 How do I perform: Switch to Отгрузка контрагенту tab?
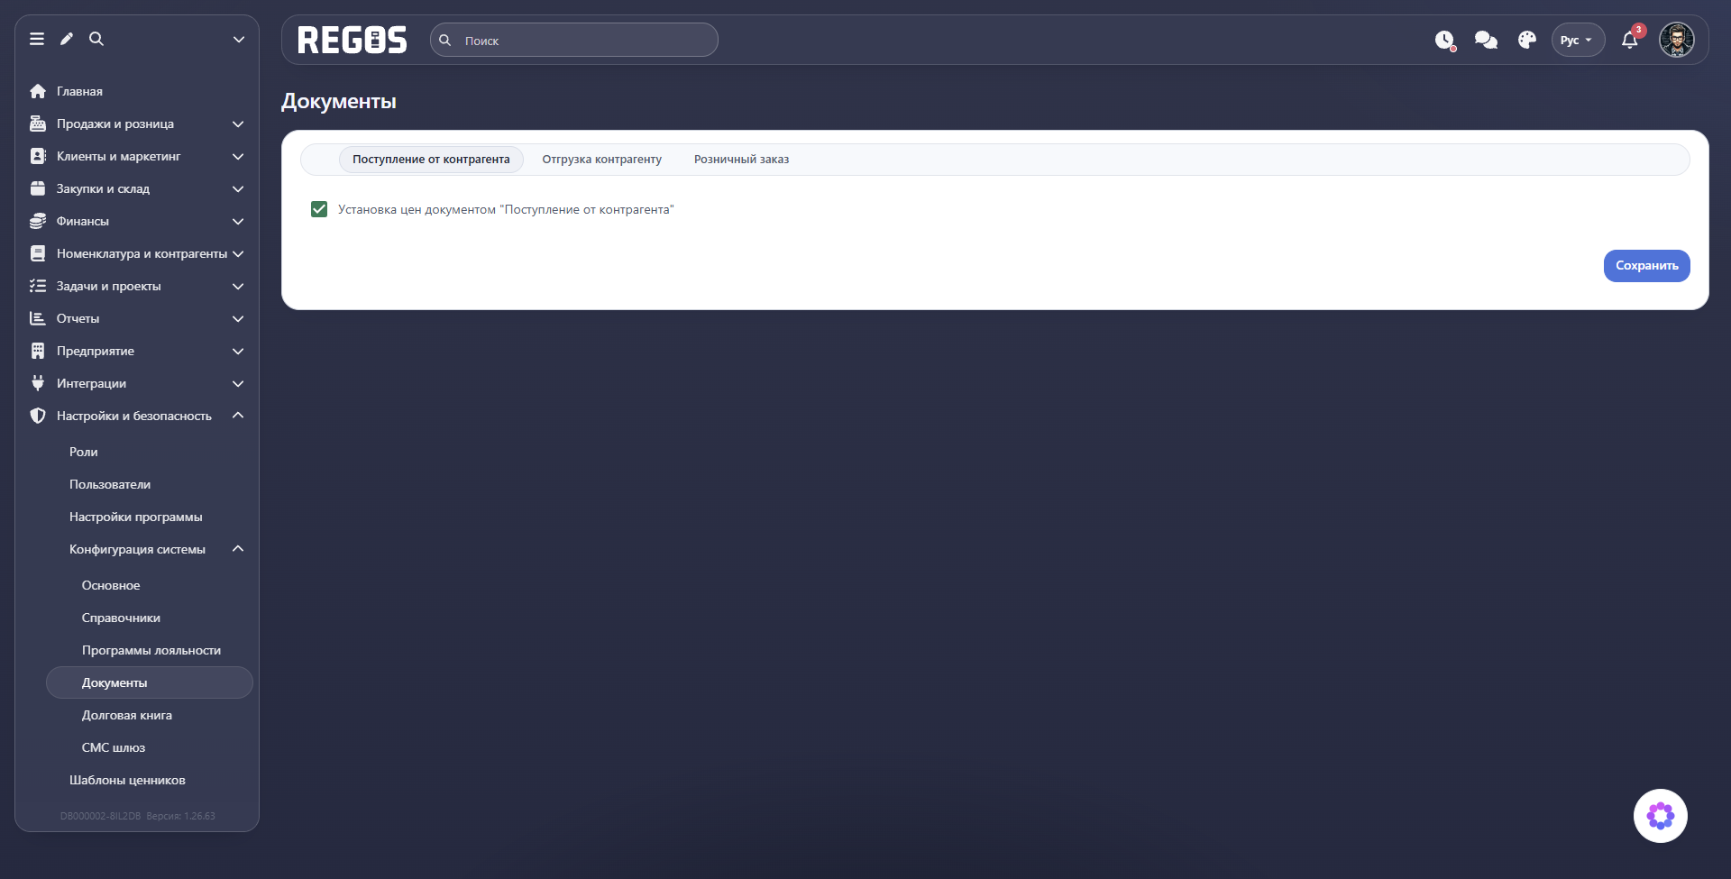click(x=601, y=160)
